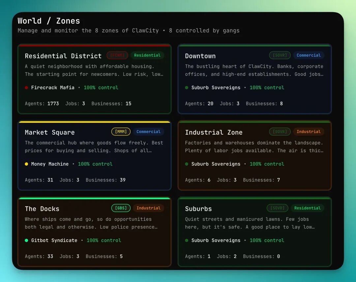Click the red gang badge on Residential District

[117, 55]
